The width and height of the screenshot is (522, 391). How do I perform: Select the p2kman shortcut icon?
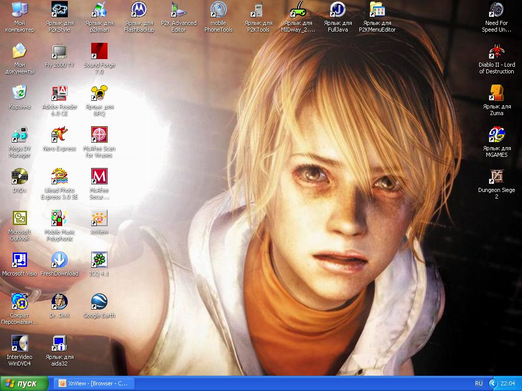coord(99,9)
